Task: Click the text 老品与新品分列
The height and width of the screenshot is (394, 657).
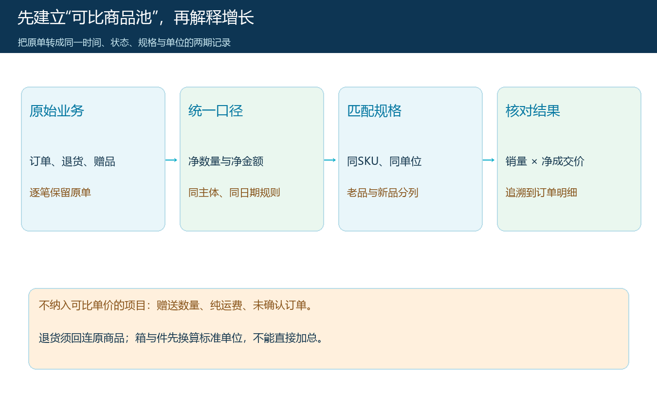Action: click(x=383, y=193)
